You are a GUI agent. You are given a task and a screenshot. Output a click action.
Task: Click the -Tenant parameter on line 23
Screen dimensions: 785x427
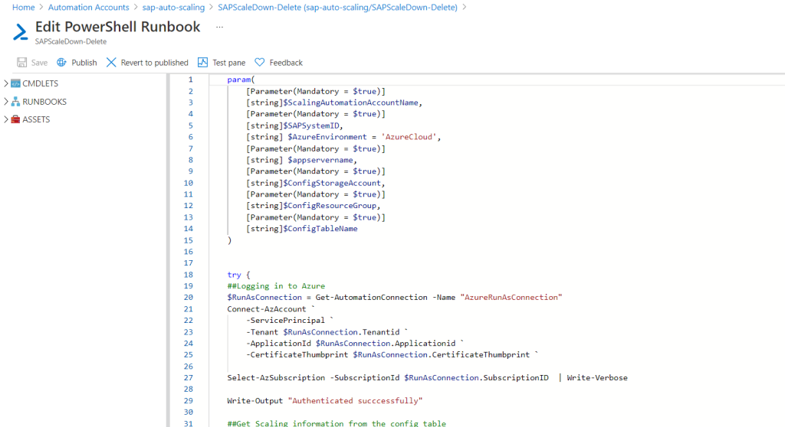262,332
